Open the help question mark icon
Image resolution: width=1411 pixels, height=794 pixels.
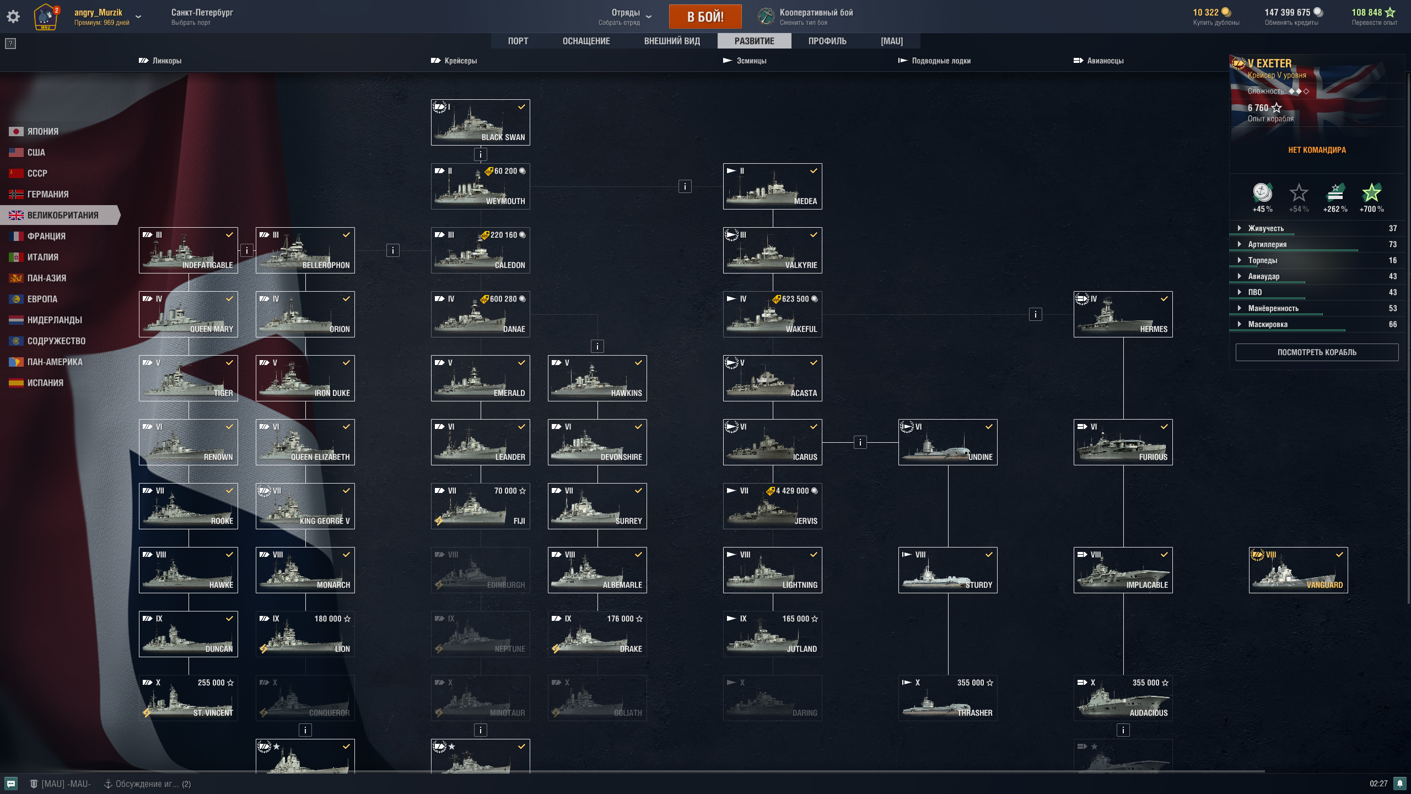pos(10,44)
